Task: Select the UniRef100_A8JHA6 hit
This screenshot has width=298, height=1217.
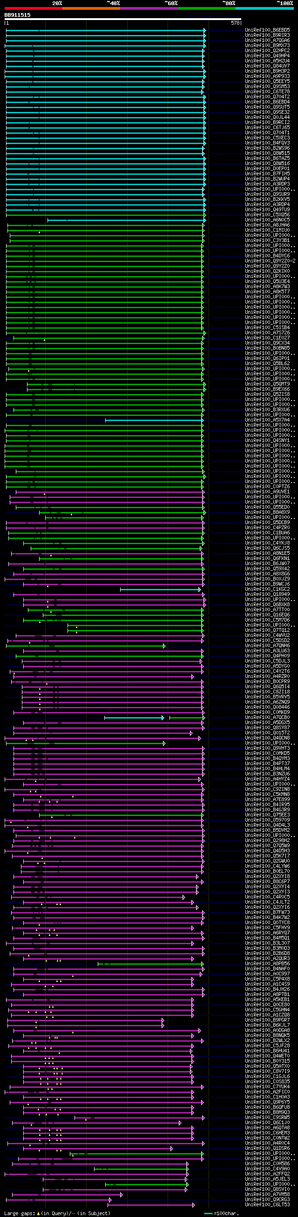Action: tap(267, 225)
